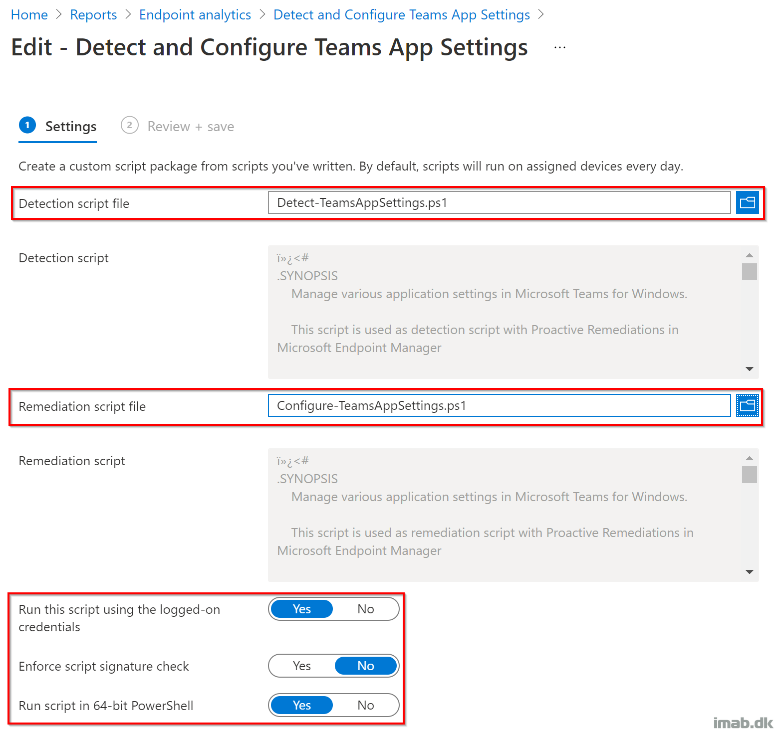Set Run script in 64-bit PowerShell to Yes
Image resolution: width=775 pixels, height=729 pixels.
click(x=302, y=705)
